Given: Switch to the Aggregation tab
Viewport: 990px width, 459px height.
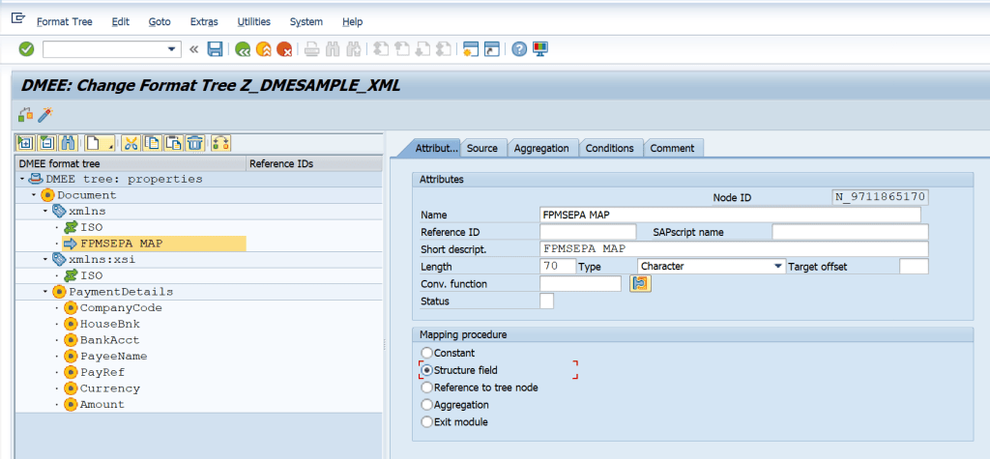Looking at the screenshot, I should (541, 149).
